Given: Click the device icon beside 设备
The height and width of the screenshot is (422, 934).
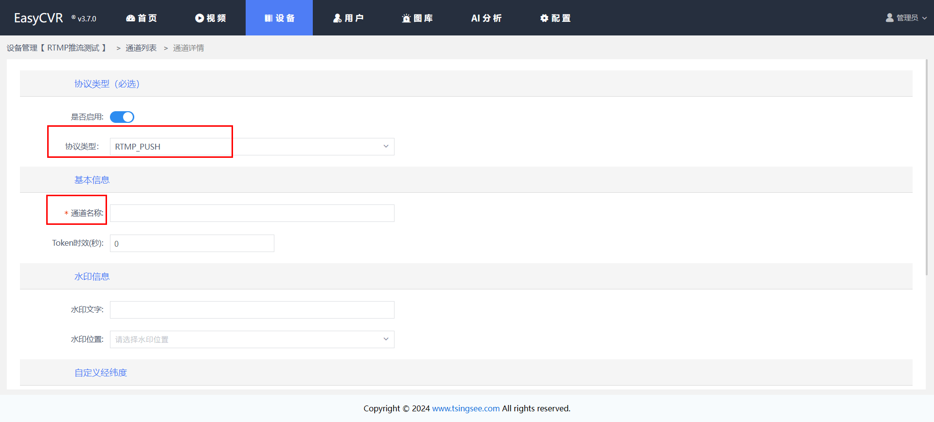Looking at the screenshot, I should 269,18.
